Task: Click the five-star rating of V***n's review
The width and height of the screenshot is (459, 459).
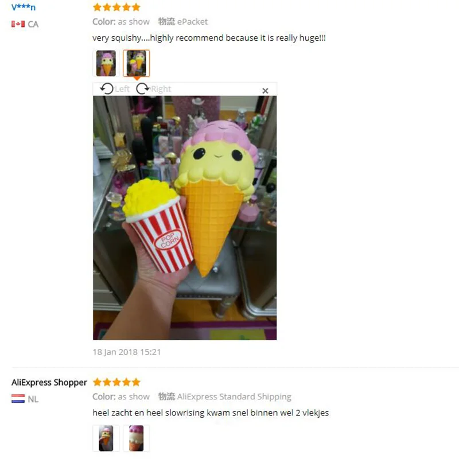Action: coord(116,7)
